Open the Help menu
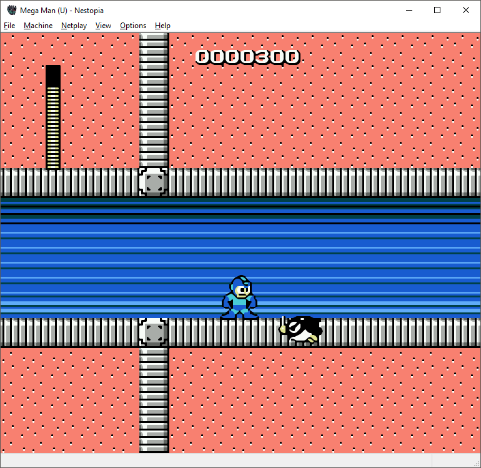Viewport: 481px width, 468px height. point(162,26)
